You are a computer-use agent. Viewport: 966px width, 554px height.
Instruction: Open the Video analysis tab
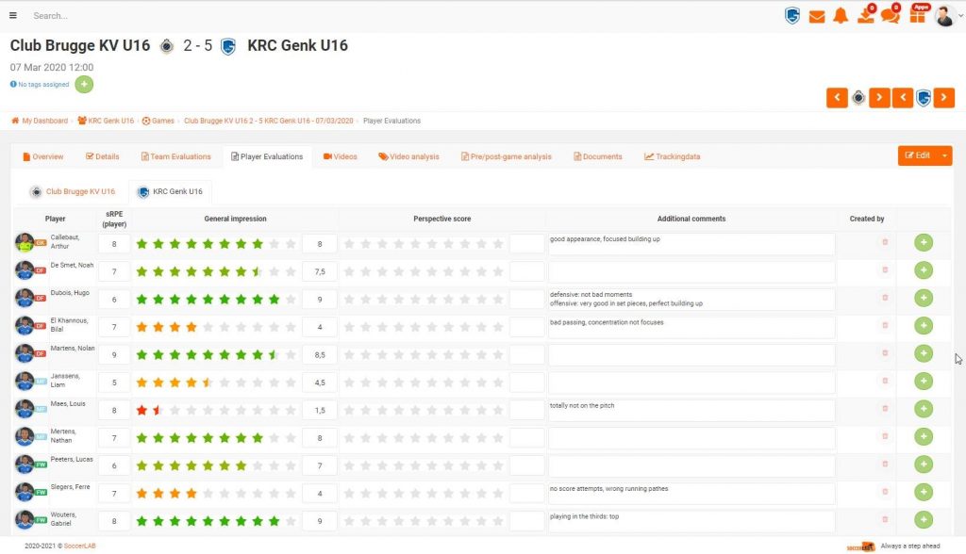pos(408,156)
